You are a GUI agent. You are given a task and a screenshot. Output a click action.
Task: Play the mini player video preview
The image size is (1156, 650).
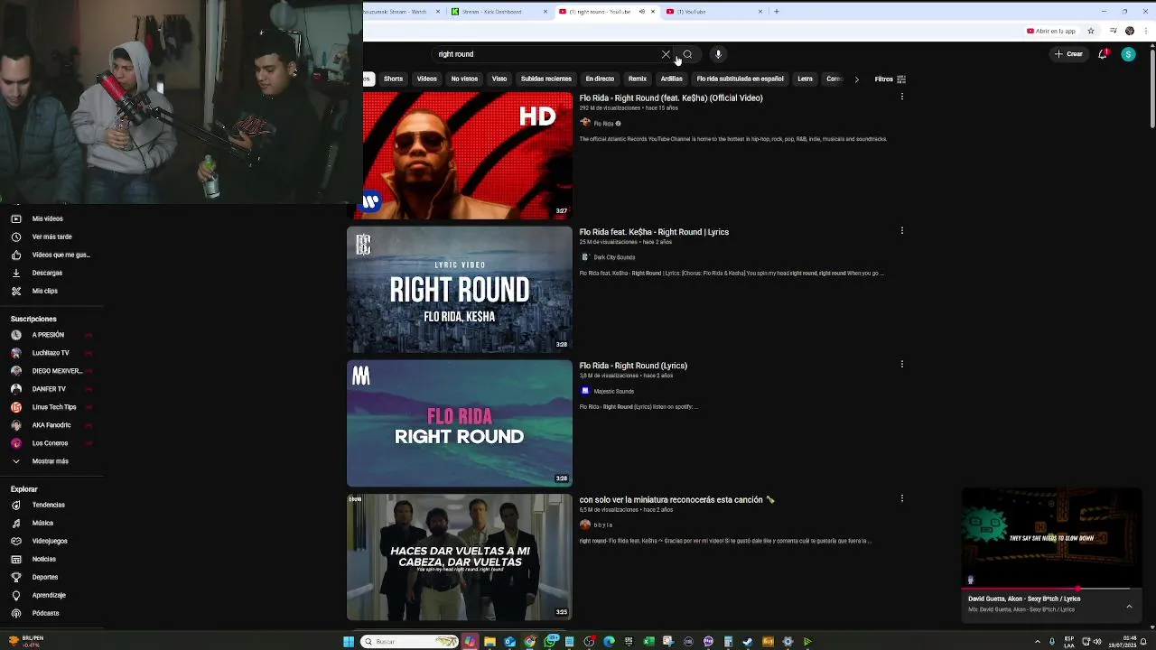[1052, 537]
